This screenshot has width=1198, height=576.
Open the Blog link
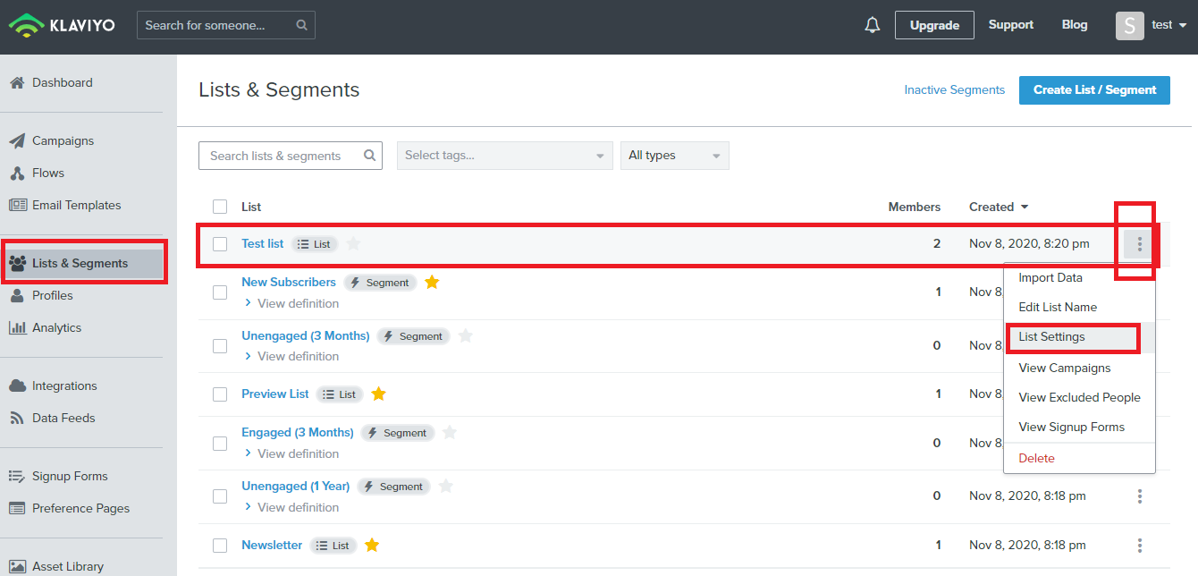1075,25
